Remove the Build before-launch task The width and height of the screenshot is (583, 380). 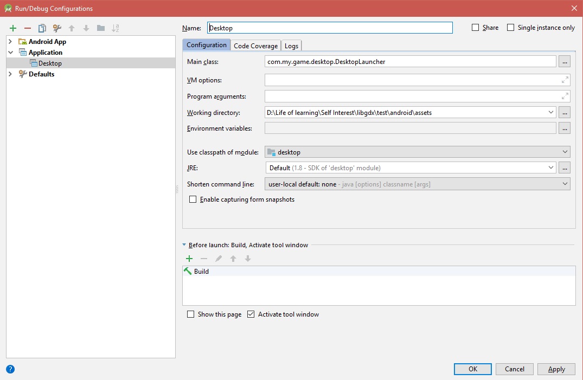tap(204, 259)
